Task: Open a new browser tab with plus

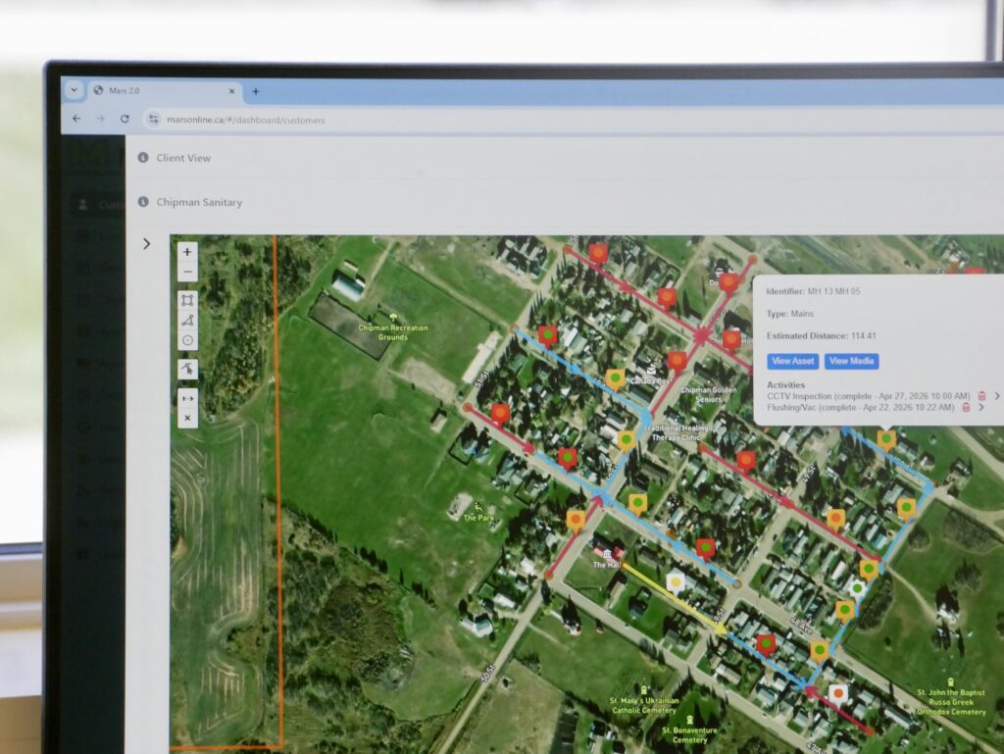Action: tap(256, 91)
